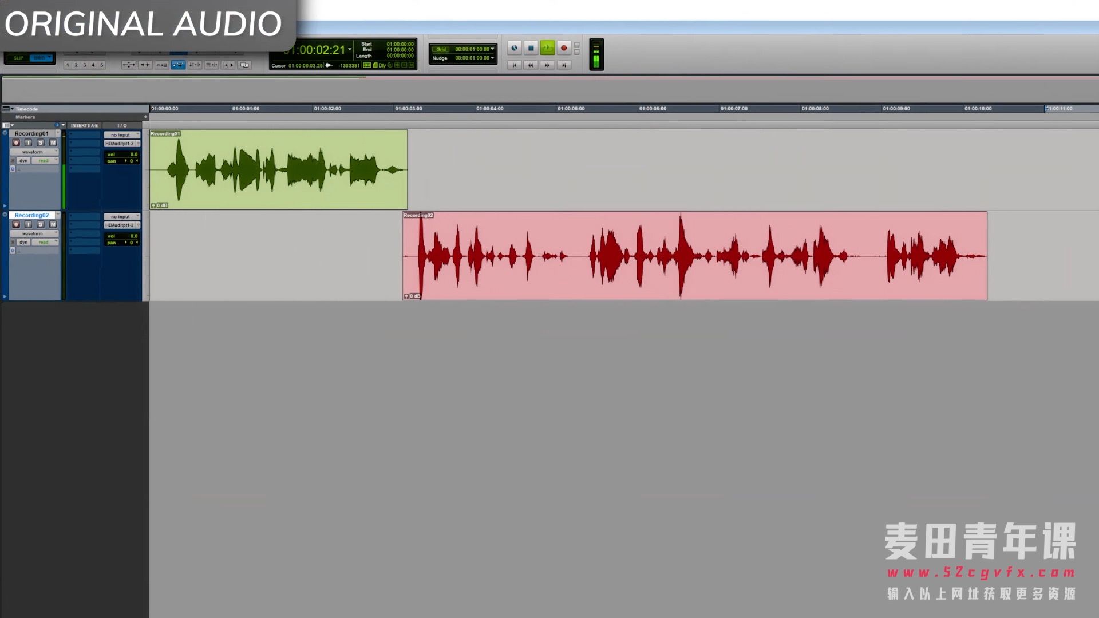Open the Recording02 read automation mode selector

point(45,243)
